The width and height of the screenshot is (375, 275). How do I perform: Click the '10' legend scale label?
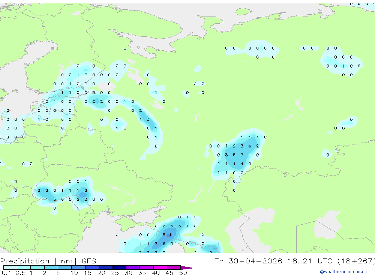point(74,273)
